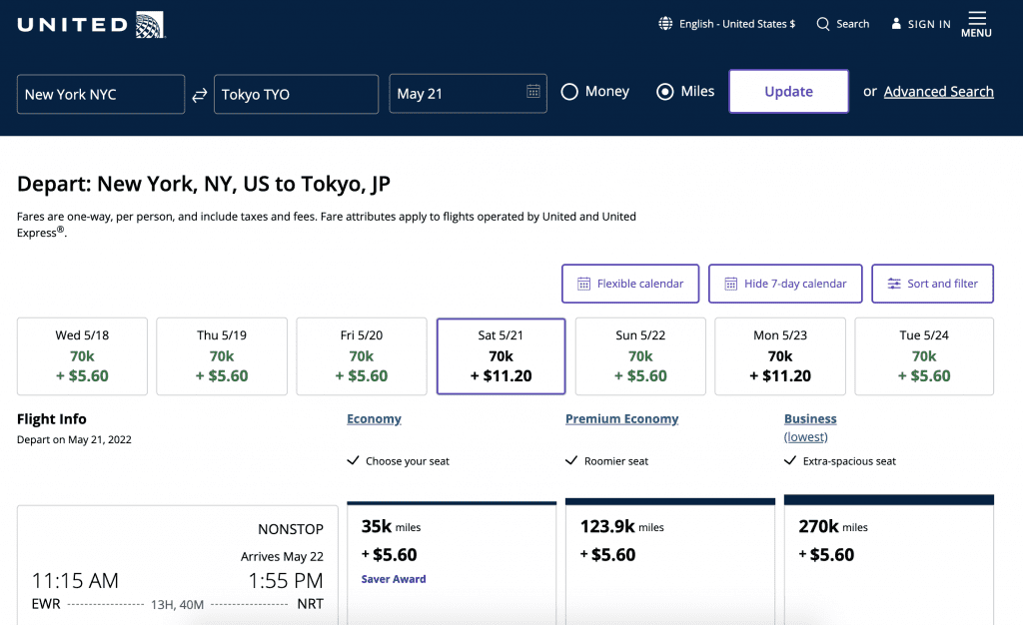The width and height of the screenshot is (1023, 625).
Task: Choose 270k miles Business fare
Action: [x=888, y=560]
